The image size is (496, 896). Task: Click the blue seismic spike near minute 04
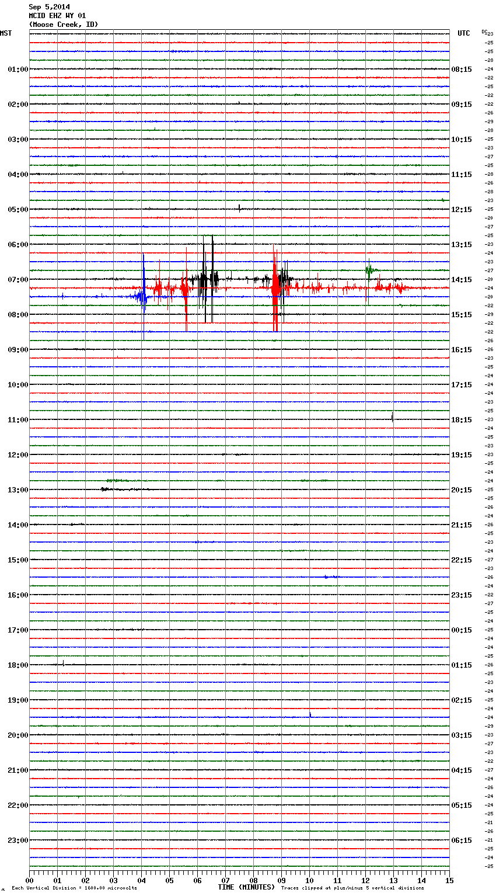[x=144, y=297]
